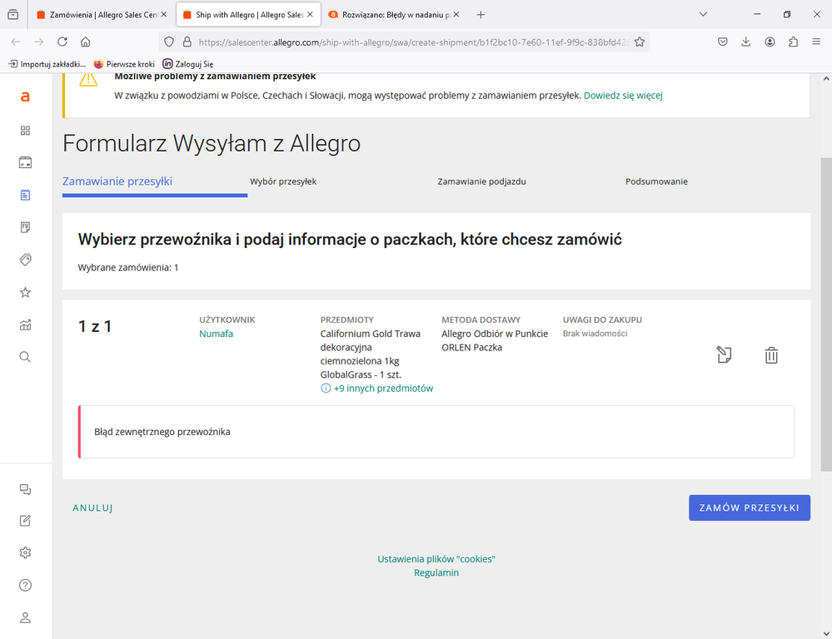Open the settings gear icon in sidebar

25,552
